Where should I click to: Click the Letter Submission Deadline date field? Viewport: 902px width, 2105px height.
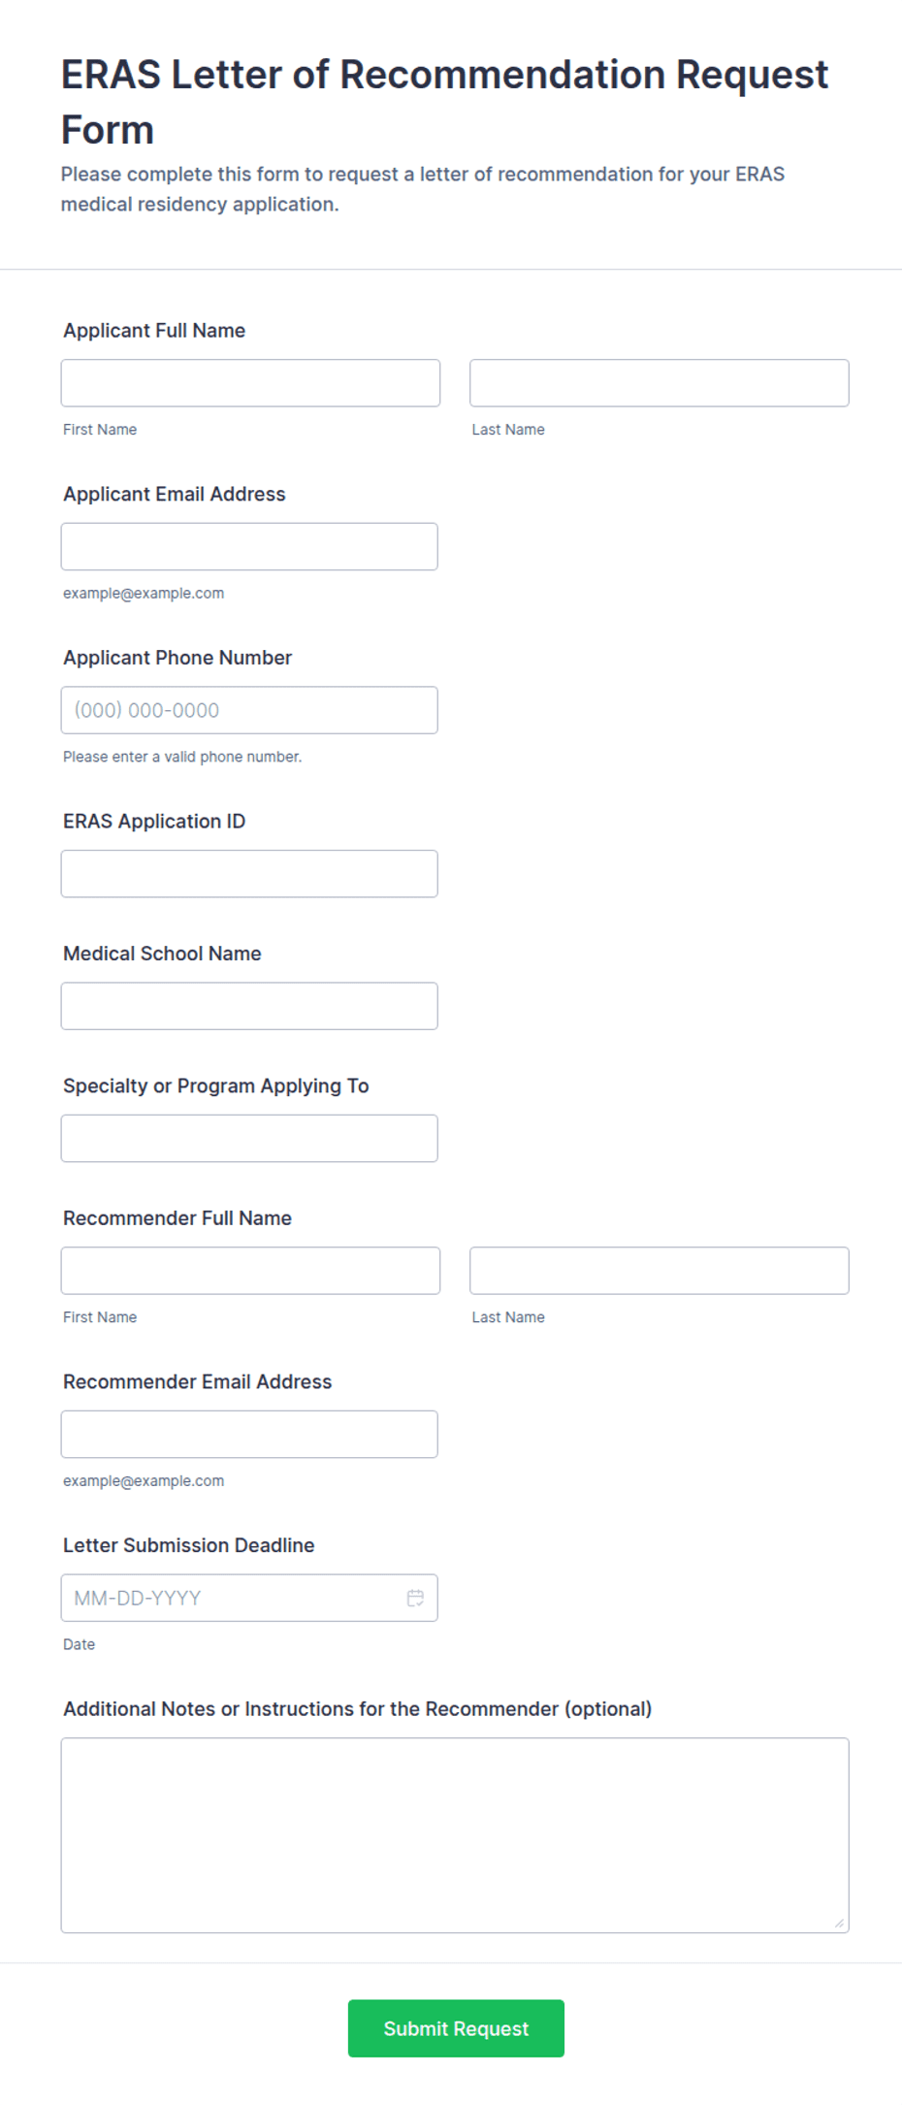(249, 1598)
